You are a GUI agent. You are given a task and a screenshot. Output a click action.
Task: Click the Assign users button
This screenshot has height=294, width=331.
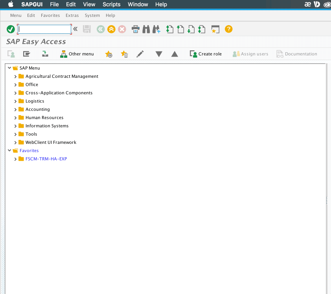coord(250,54)
